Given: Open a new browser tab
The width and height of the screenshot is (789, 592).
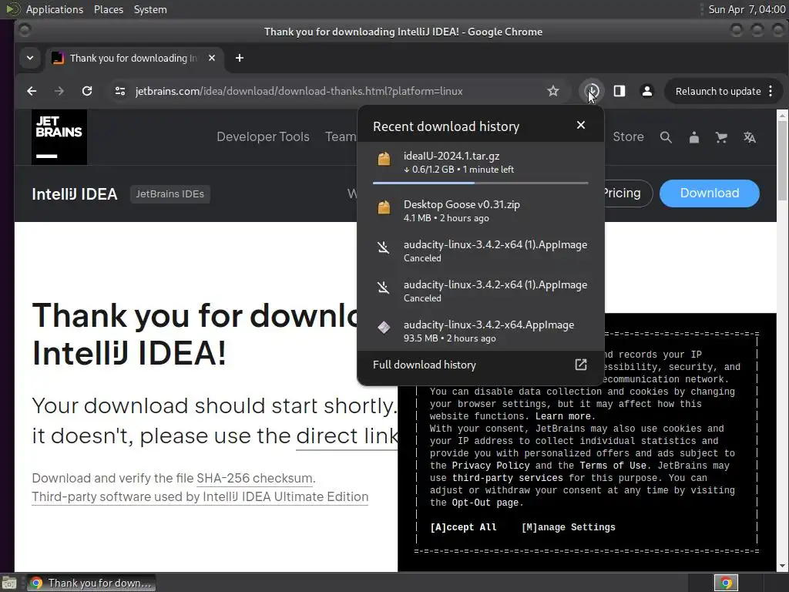Looking at the screenshot, I should click(240, 58).
